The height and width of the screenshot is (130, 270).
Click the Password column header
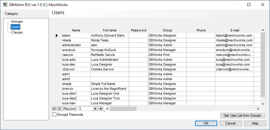click(138, 30)
